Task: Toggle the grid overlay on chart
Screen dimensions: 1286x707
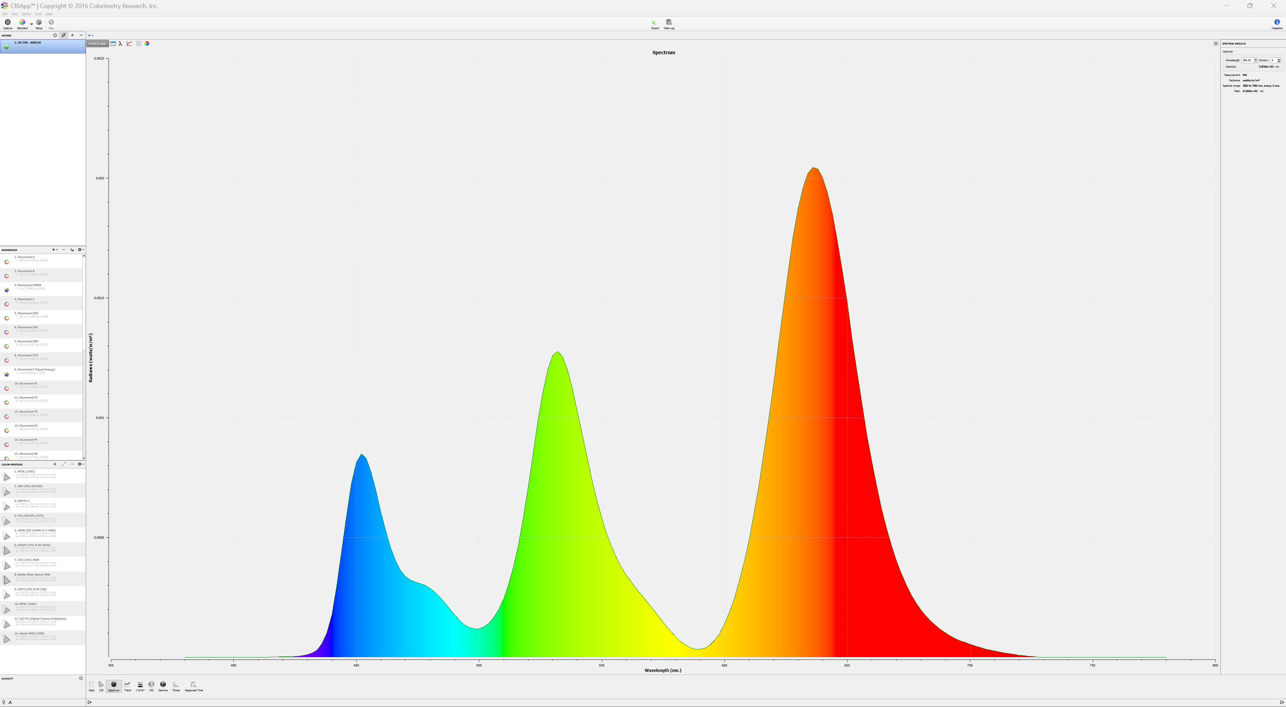Action: tap(139, 44)
